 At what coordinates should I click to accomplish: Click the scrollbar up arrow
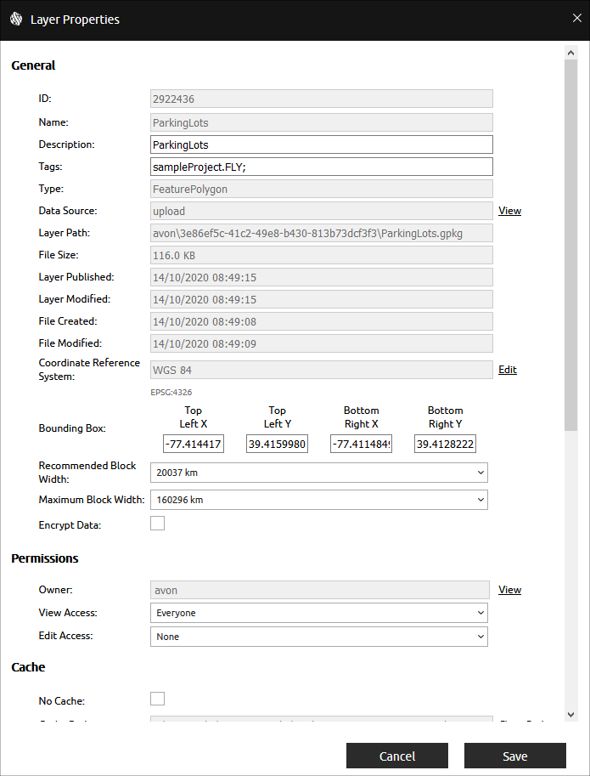570,53
